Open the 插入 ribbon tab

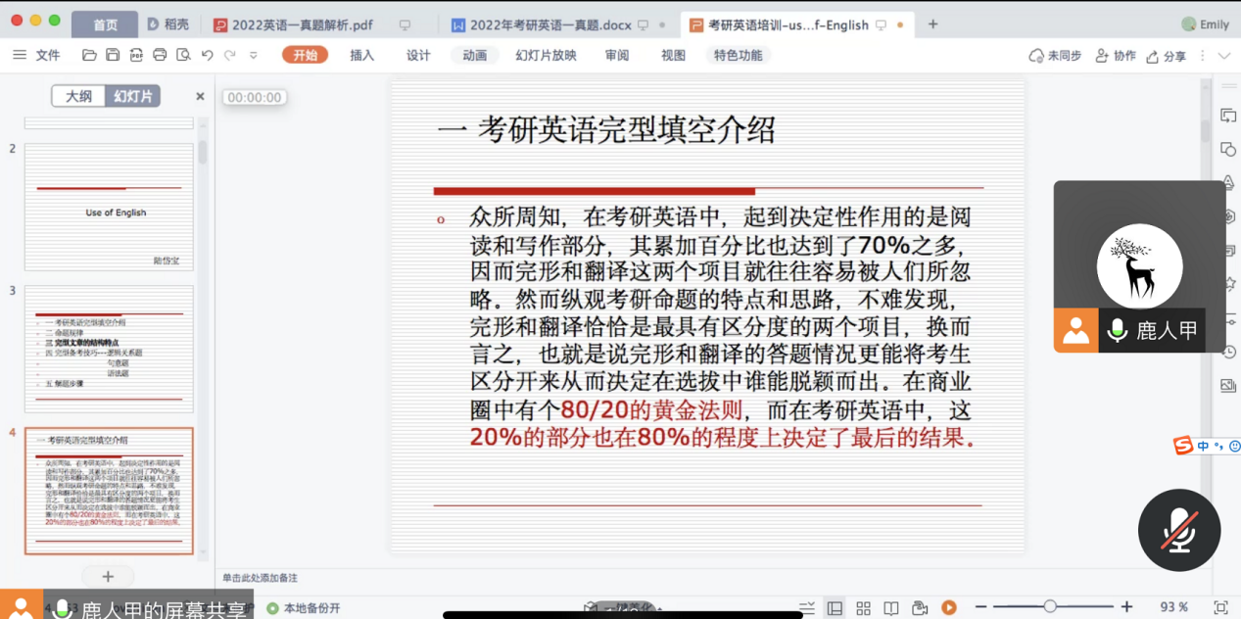click(362, 55)
